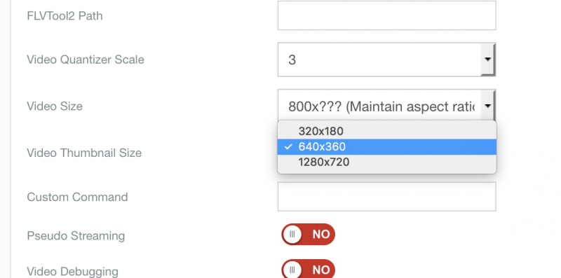Open the Video Quantizer Scale combo box showing 3

[x=387, y=60]
